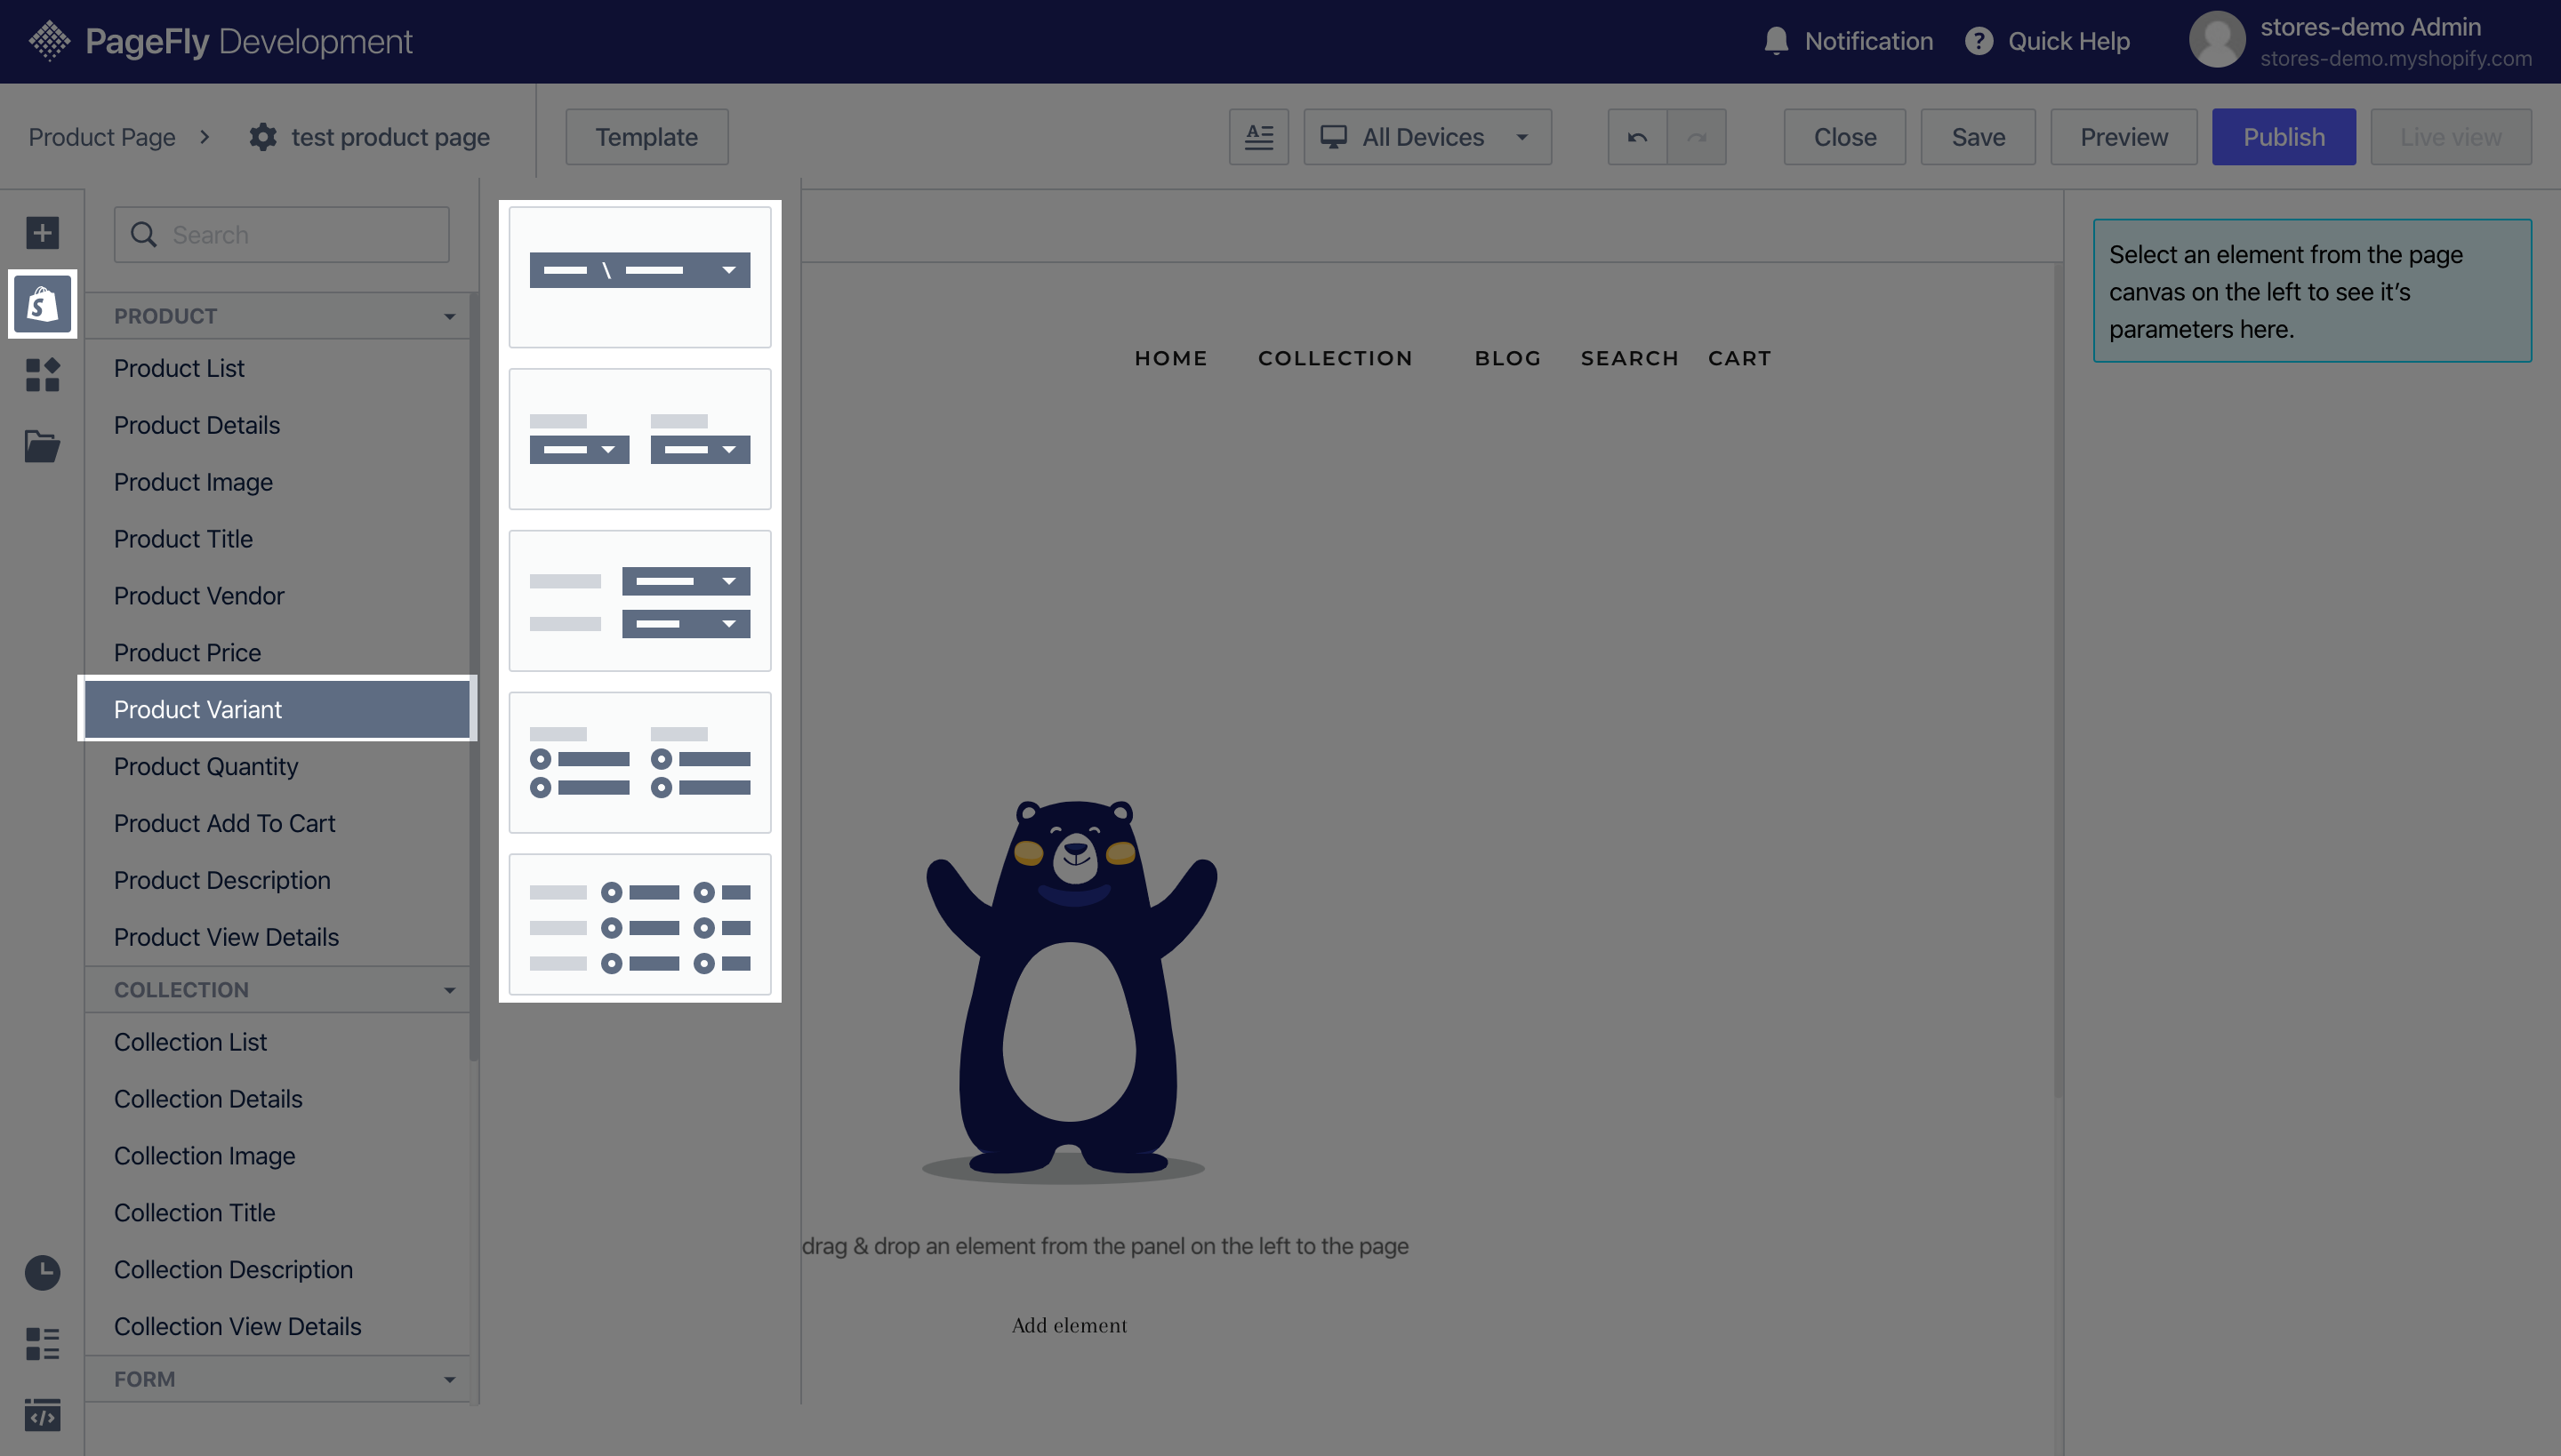The image size is (2561, 1456).
Task: Redo the last action
Action: (x=1697, y=137)
